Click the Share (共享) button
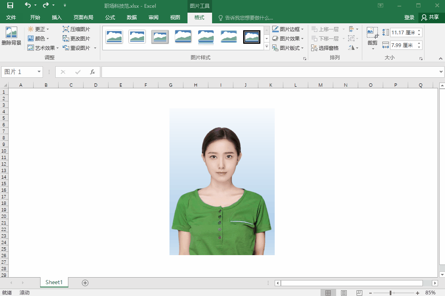This screenshot has height=296, width=445. 430,18
